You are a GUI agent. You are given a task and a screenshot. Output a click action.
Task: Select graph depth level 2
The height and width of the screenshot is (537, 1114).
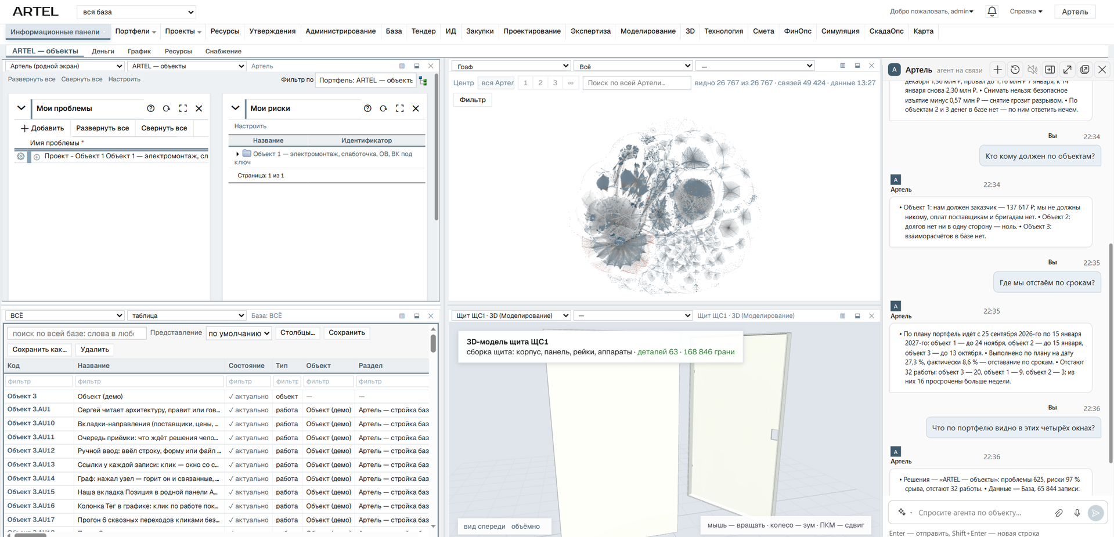540,83
